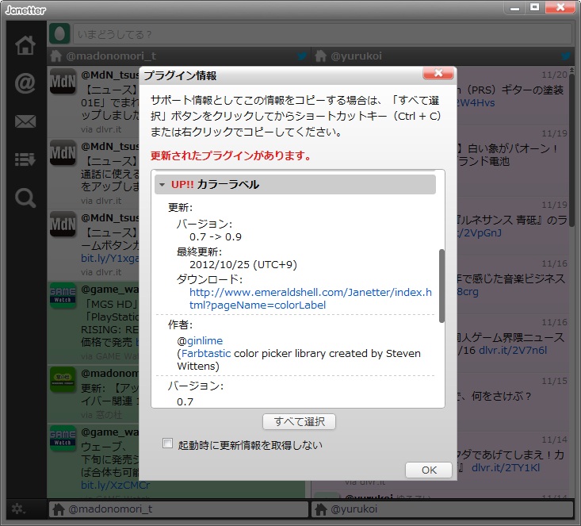Image resolution: width=581 pixels, height=526 pixels.
Task: Open Direct Messages envelope icon
Action: (25, 121)
